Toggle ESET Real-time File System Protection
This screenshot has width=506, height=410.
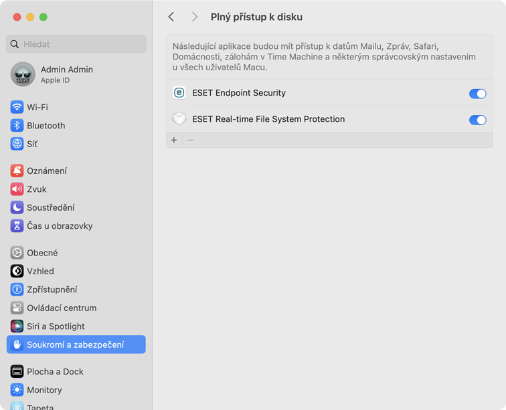pos(477,120)
